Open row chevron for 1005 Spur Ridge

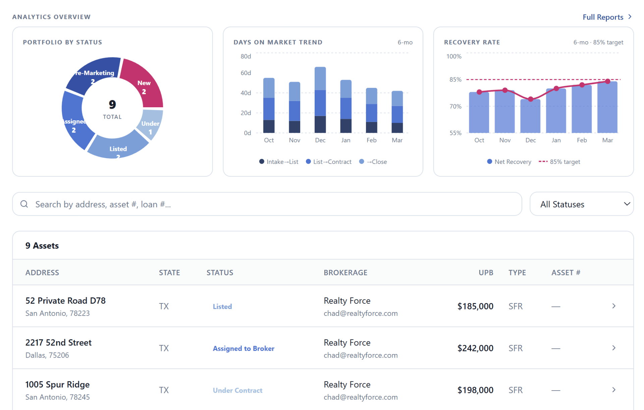[614, 390]
